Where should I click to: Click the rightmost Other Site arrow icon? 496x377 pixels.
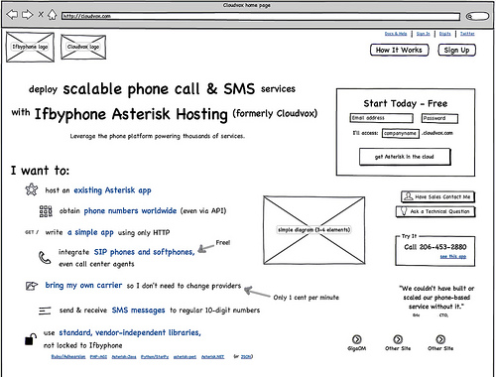[x=440, y=339]
